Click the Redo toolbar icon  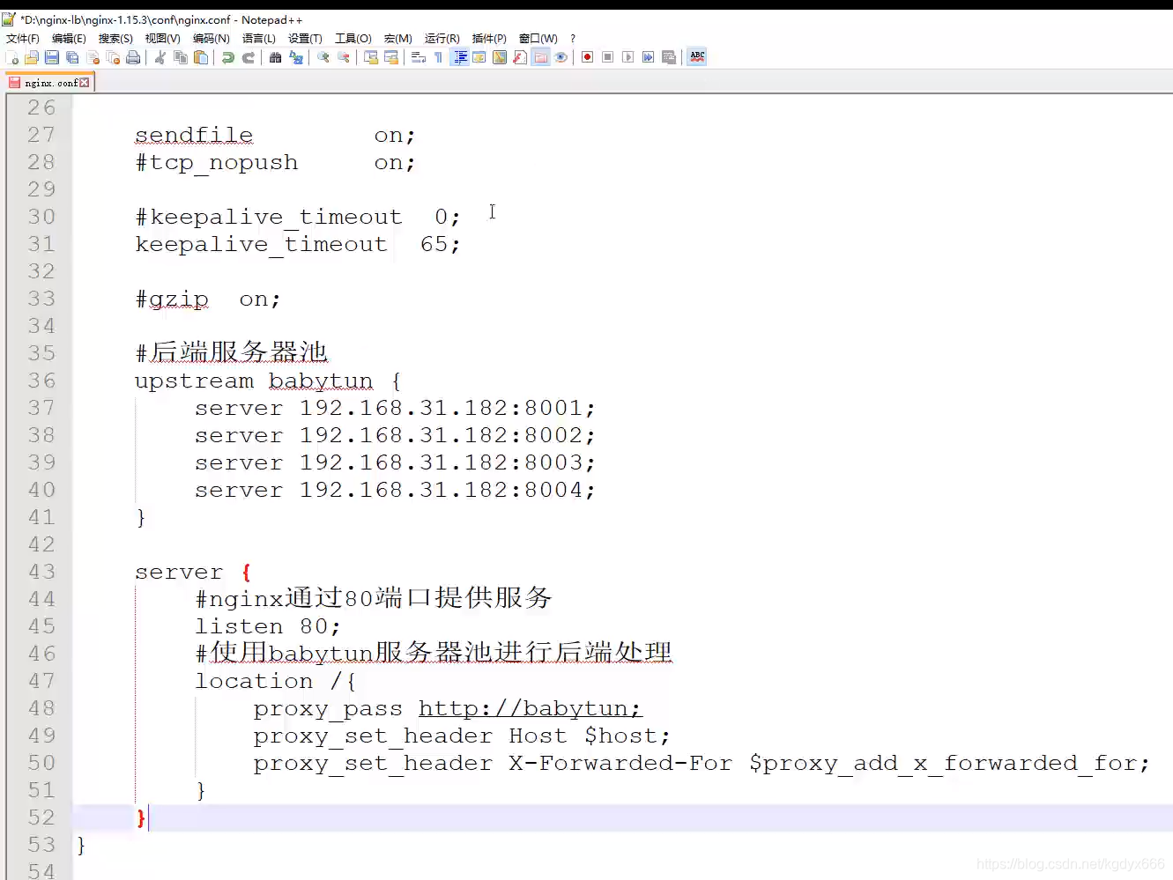[x=249, y=57]
